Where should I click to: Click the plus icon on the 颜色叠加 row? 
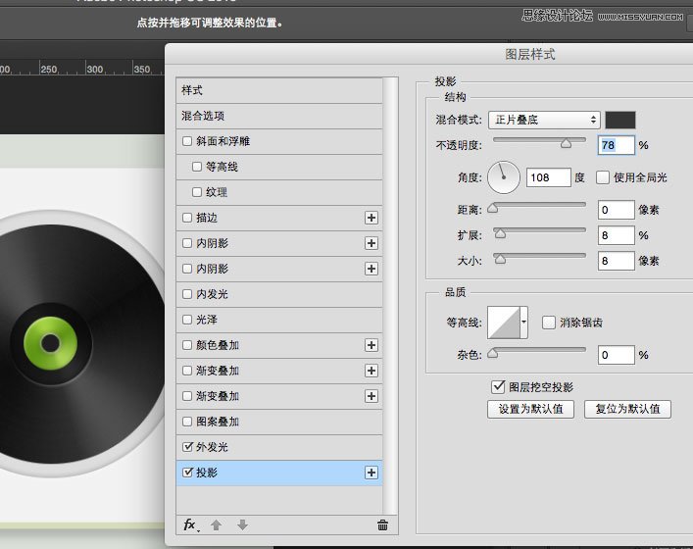click(371, 345)
